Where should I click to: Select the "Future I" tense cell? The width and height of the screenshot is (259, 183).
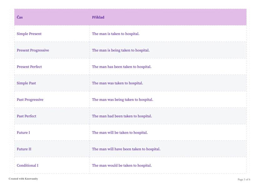(x=23, y=133)
